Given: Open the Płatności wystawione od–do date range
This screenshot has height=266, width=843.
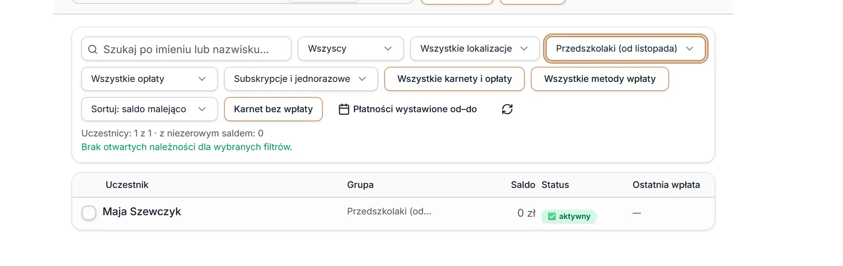Looking at the screenshot, I should click(408, 109).
